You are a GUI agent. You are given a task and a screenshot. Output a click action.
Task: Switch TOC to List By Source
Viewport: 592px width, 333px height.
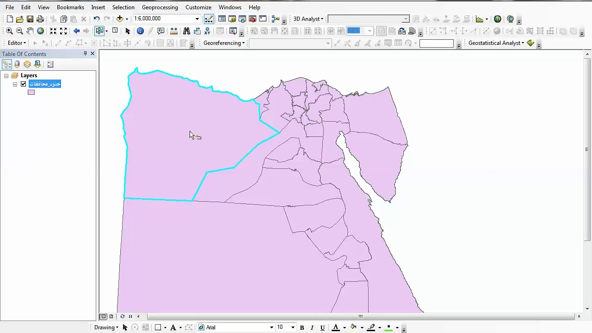click(x=17, y=64)
